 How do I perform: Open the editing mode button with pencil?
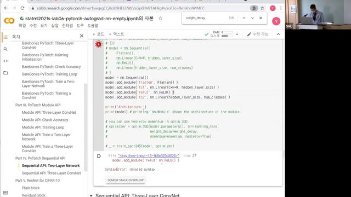[x=257, y=34]
